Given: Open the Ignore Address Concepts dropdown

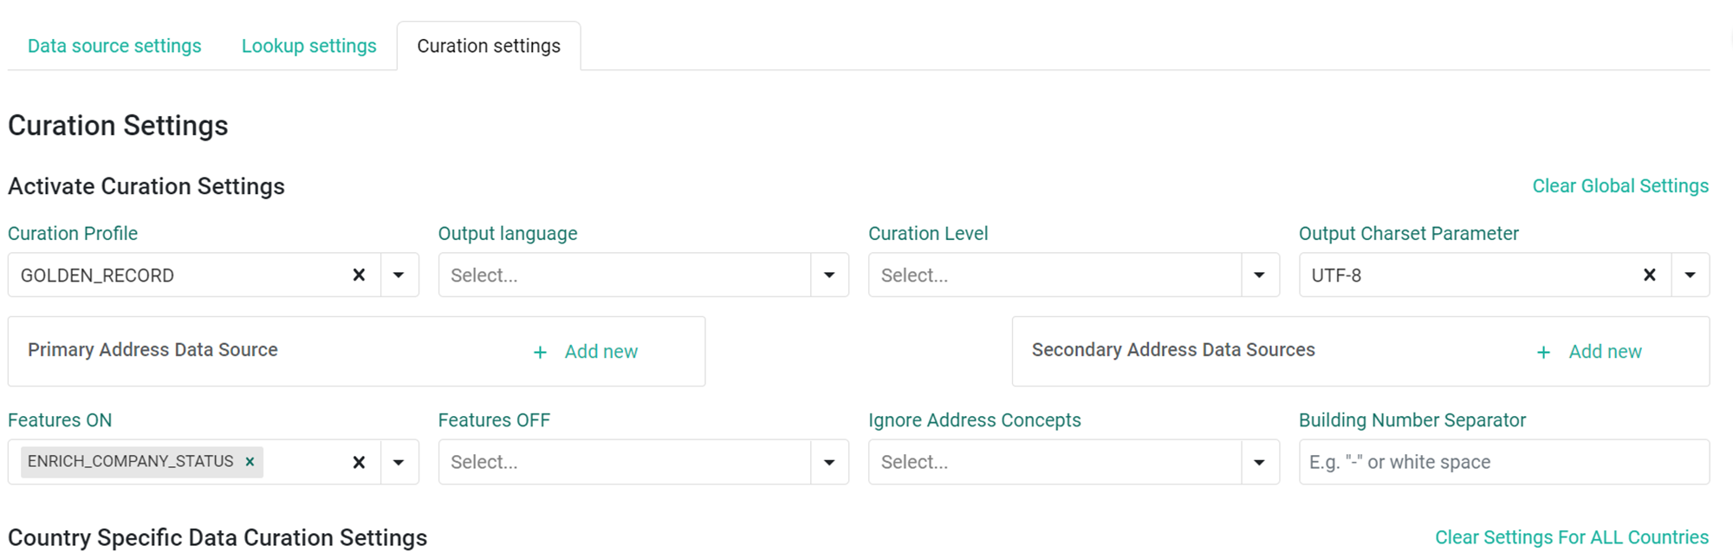Looking at the screenshot, I should (x=1074, y=462).
